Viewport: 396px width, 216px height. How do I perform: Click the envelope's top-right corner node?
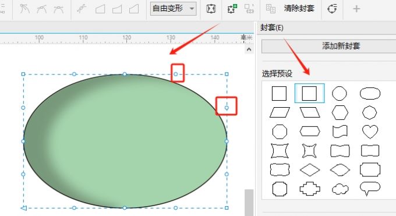click(x=227, y=74)
